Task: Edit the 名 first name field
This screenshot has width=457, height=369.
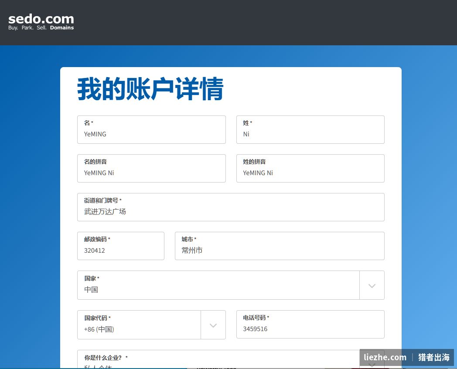Action: (151, 129)
